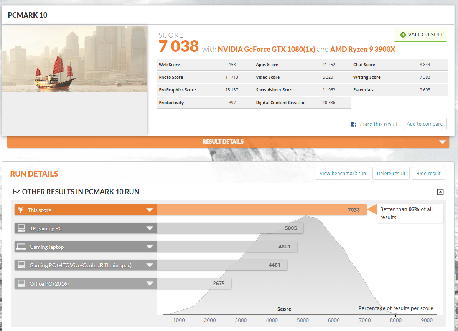Screen dimensions: 458x331
Task: Click Share this result link
Action: click(378, 124)
